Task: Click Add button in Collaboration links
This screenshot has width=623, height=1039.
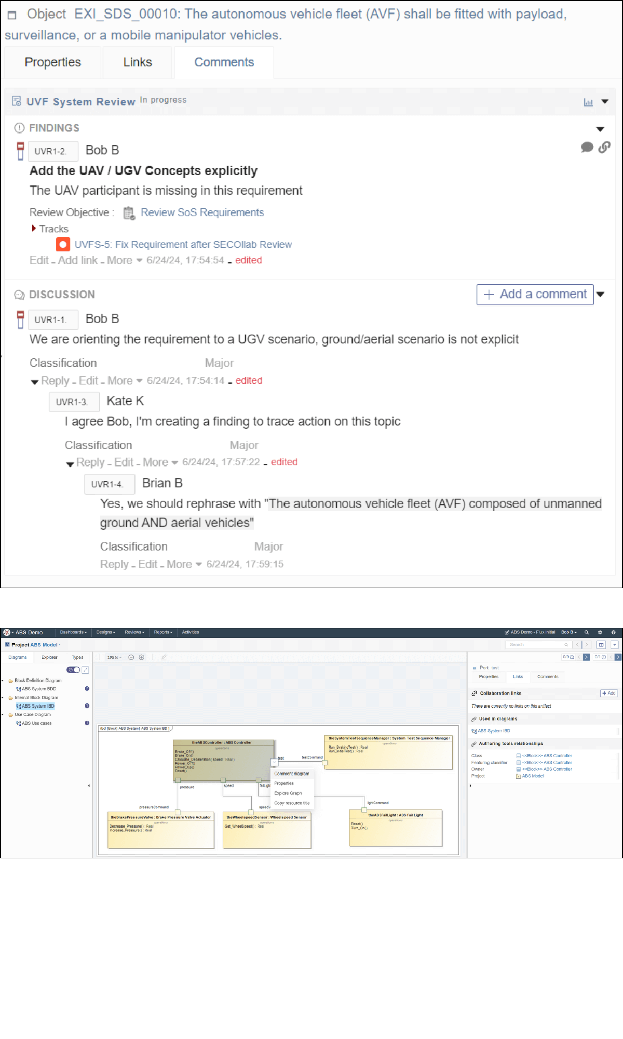Action: tap(609, 693)
